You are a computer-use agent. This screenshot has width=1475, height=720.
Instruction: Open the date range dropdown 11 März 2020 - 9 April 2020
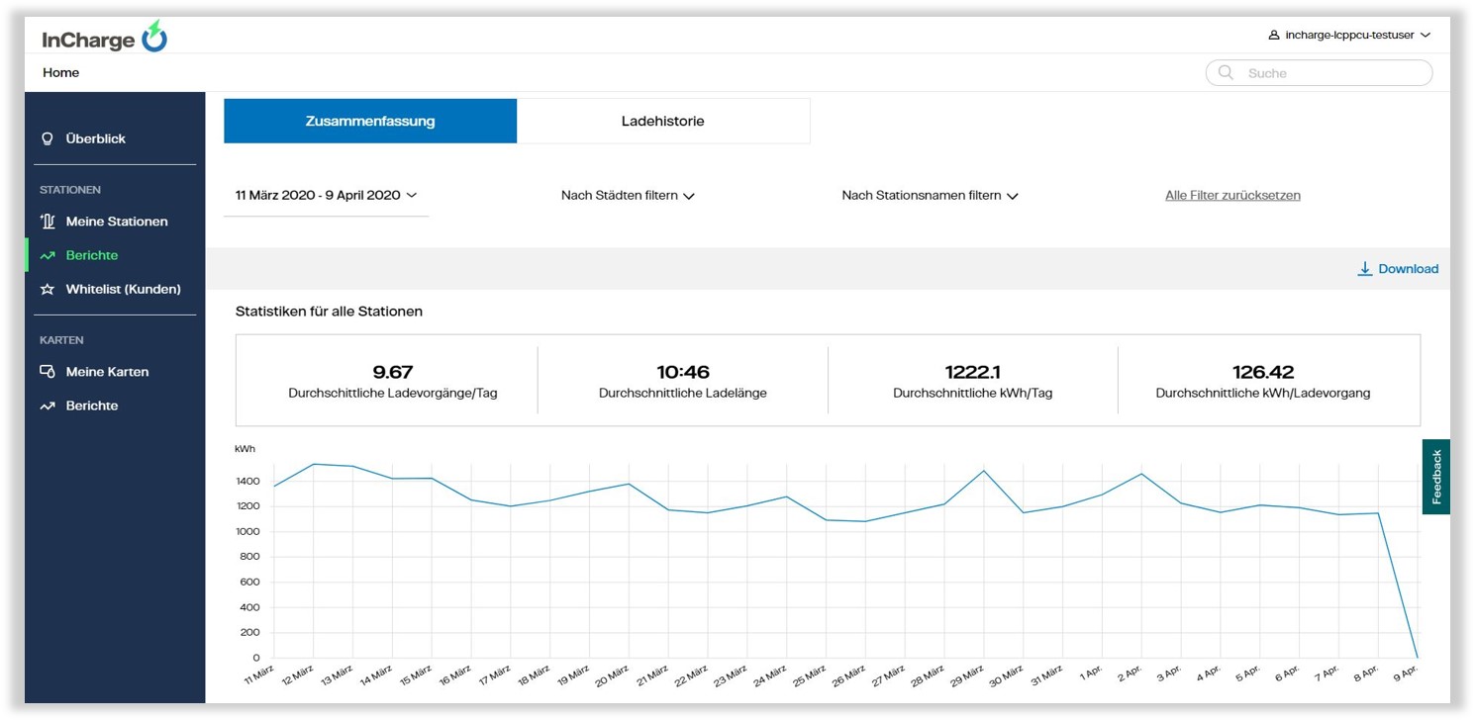pos(326,196)
